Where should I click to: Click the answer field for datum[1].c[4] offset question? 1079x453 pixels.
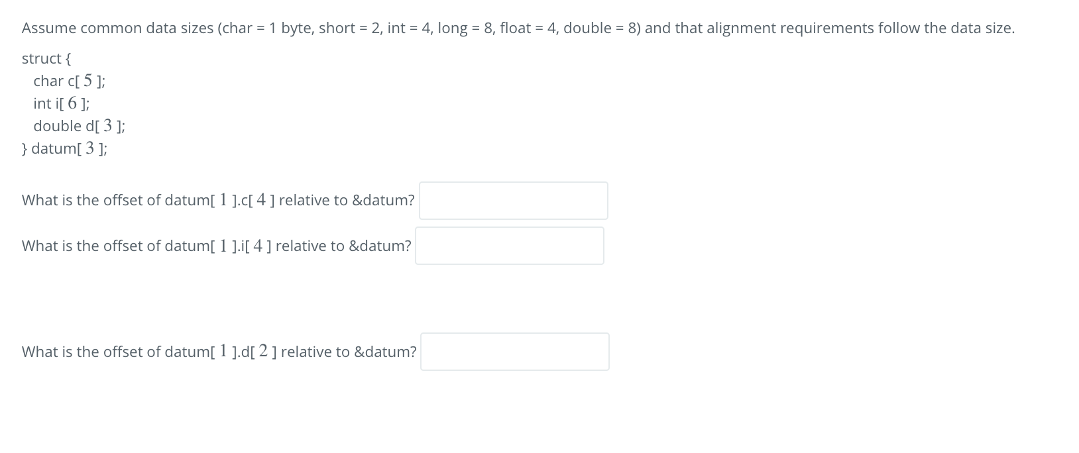(513, 200)
